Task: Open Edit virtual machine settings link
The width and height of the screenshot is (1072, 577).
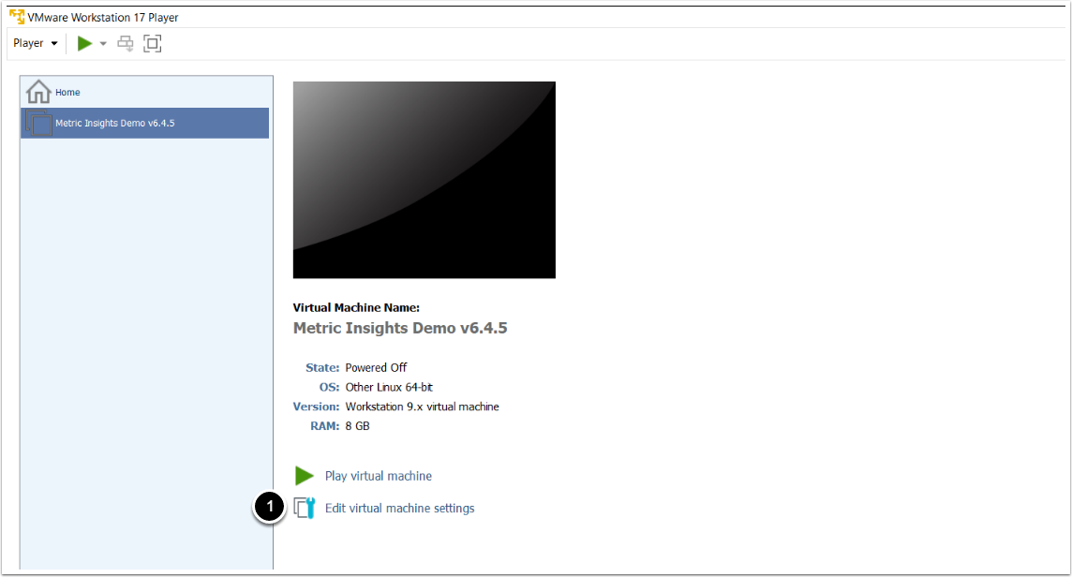Action: click(399, 508)
